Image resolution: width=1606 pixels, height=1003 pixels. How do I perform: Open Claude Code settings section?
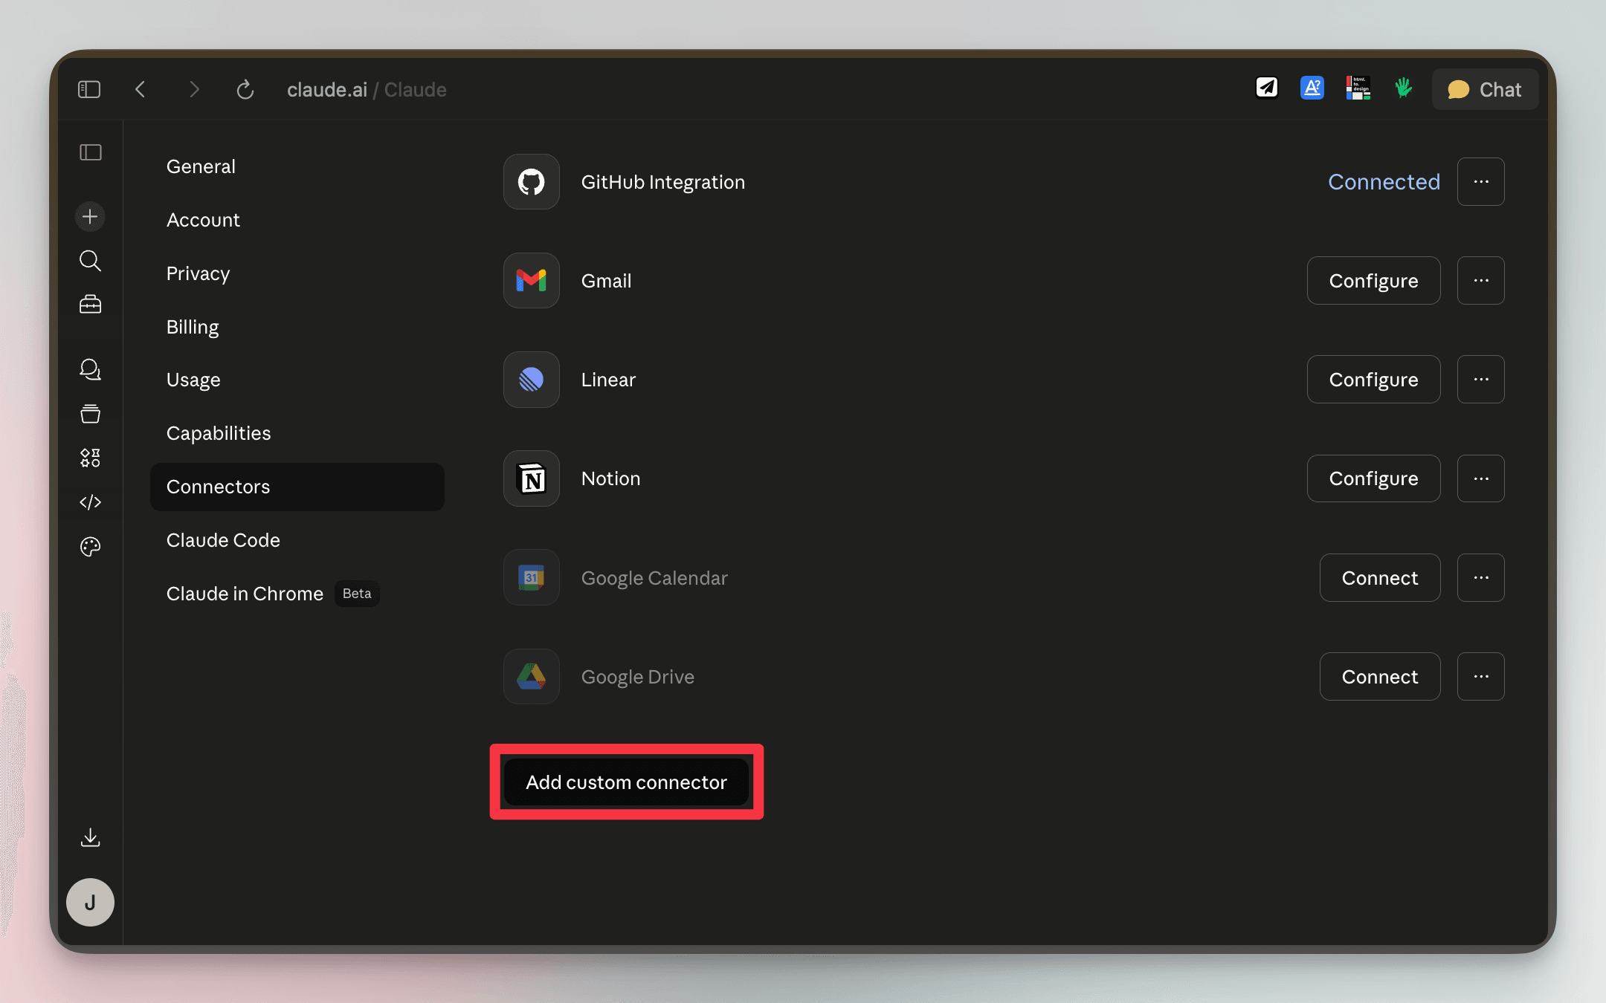297,540
